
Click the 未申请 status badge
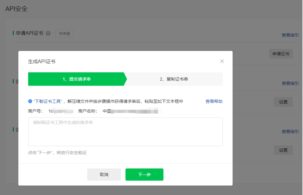tap(64, 34)
